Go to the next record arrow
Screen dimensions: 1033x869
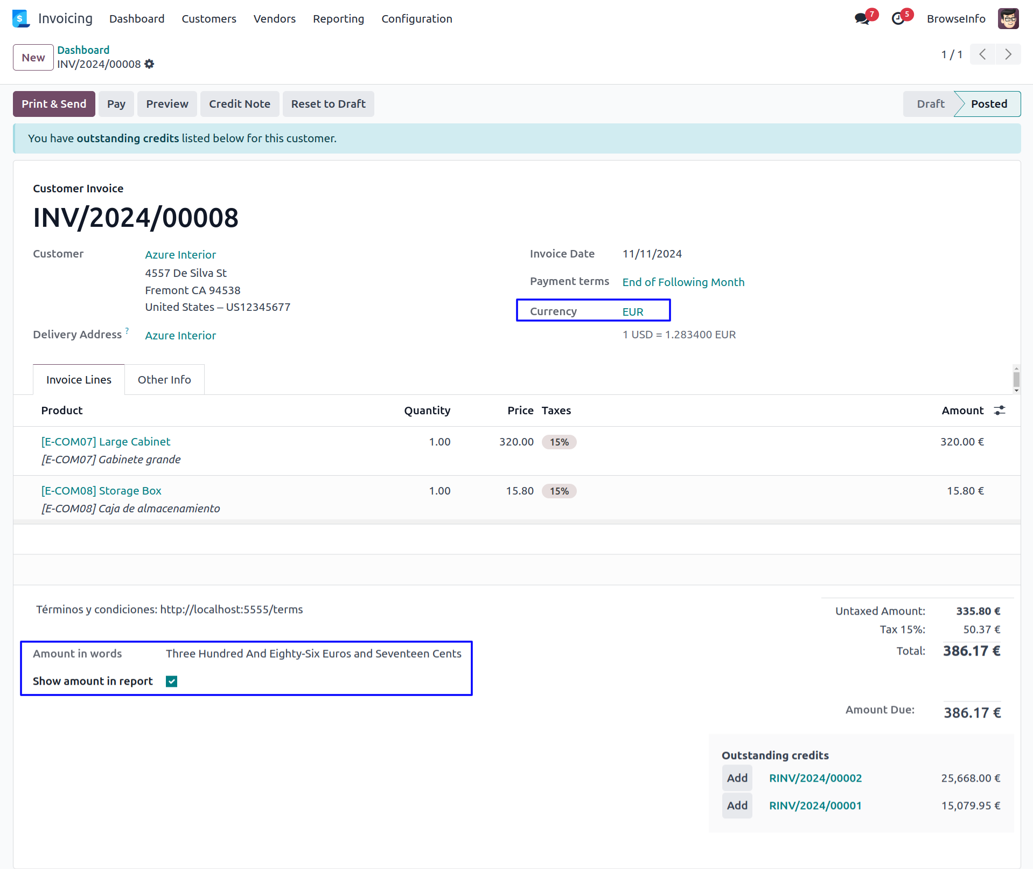point(1008,54)
